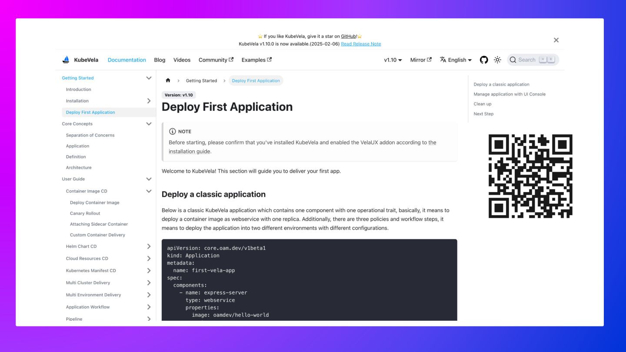Click the Deploy a classic application heading
Screen dimensions: 626x352
tap(213, 194)
